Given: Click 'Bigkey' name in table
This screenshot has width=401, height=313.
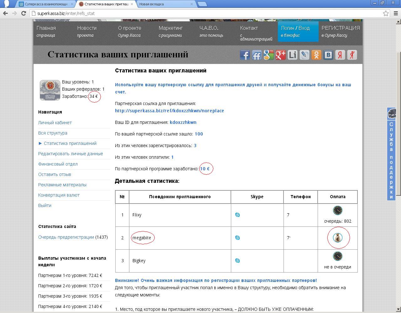Looking at the screenshot, I should [139, 261].
